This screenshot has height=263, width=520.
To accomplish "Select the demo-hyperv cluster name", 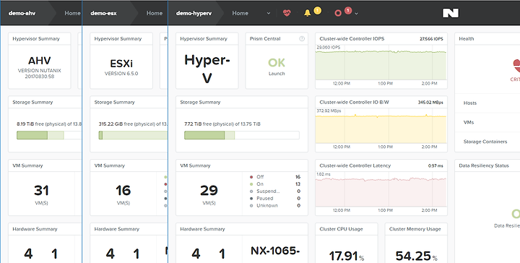I will click(x=194, y=13).
